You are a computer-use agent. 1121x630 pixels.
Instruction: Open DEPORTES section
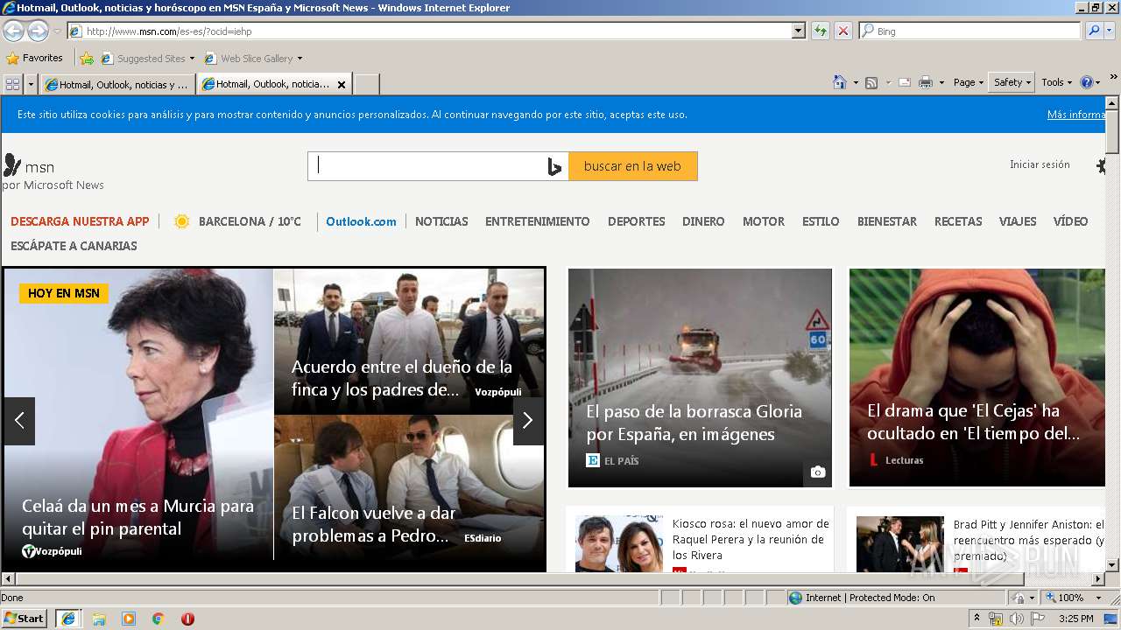coord(637,221)
